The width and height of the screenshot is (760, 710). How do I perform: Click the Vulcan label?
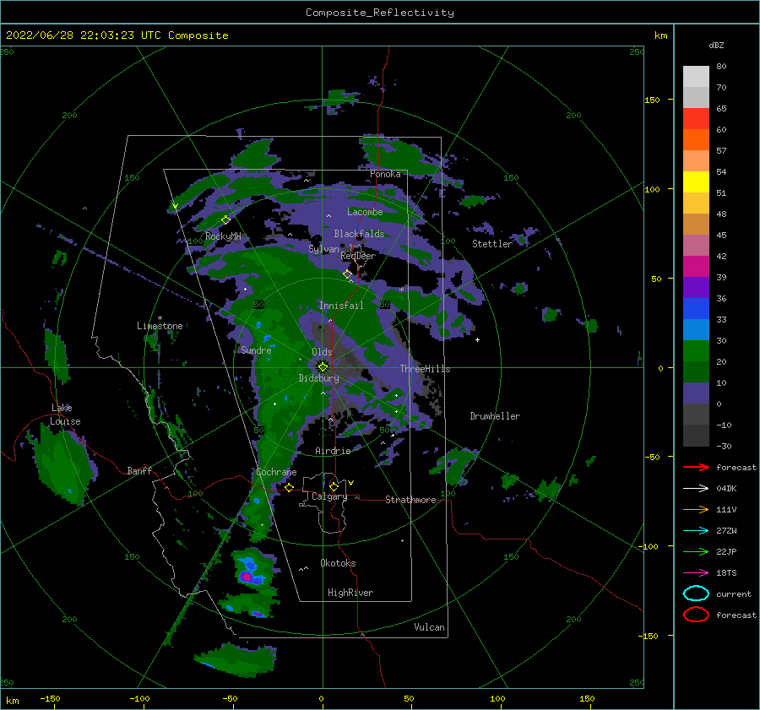(x=430, y=627)
